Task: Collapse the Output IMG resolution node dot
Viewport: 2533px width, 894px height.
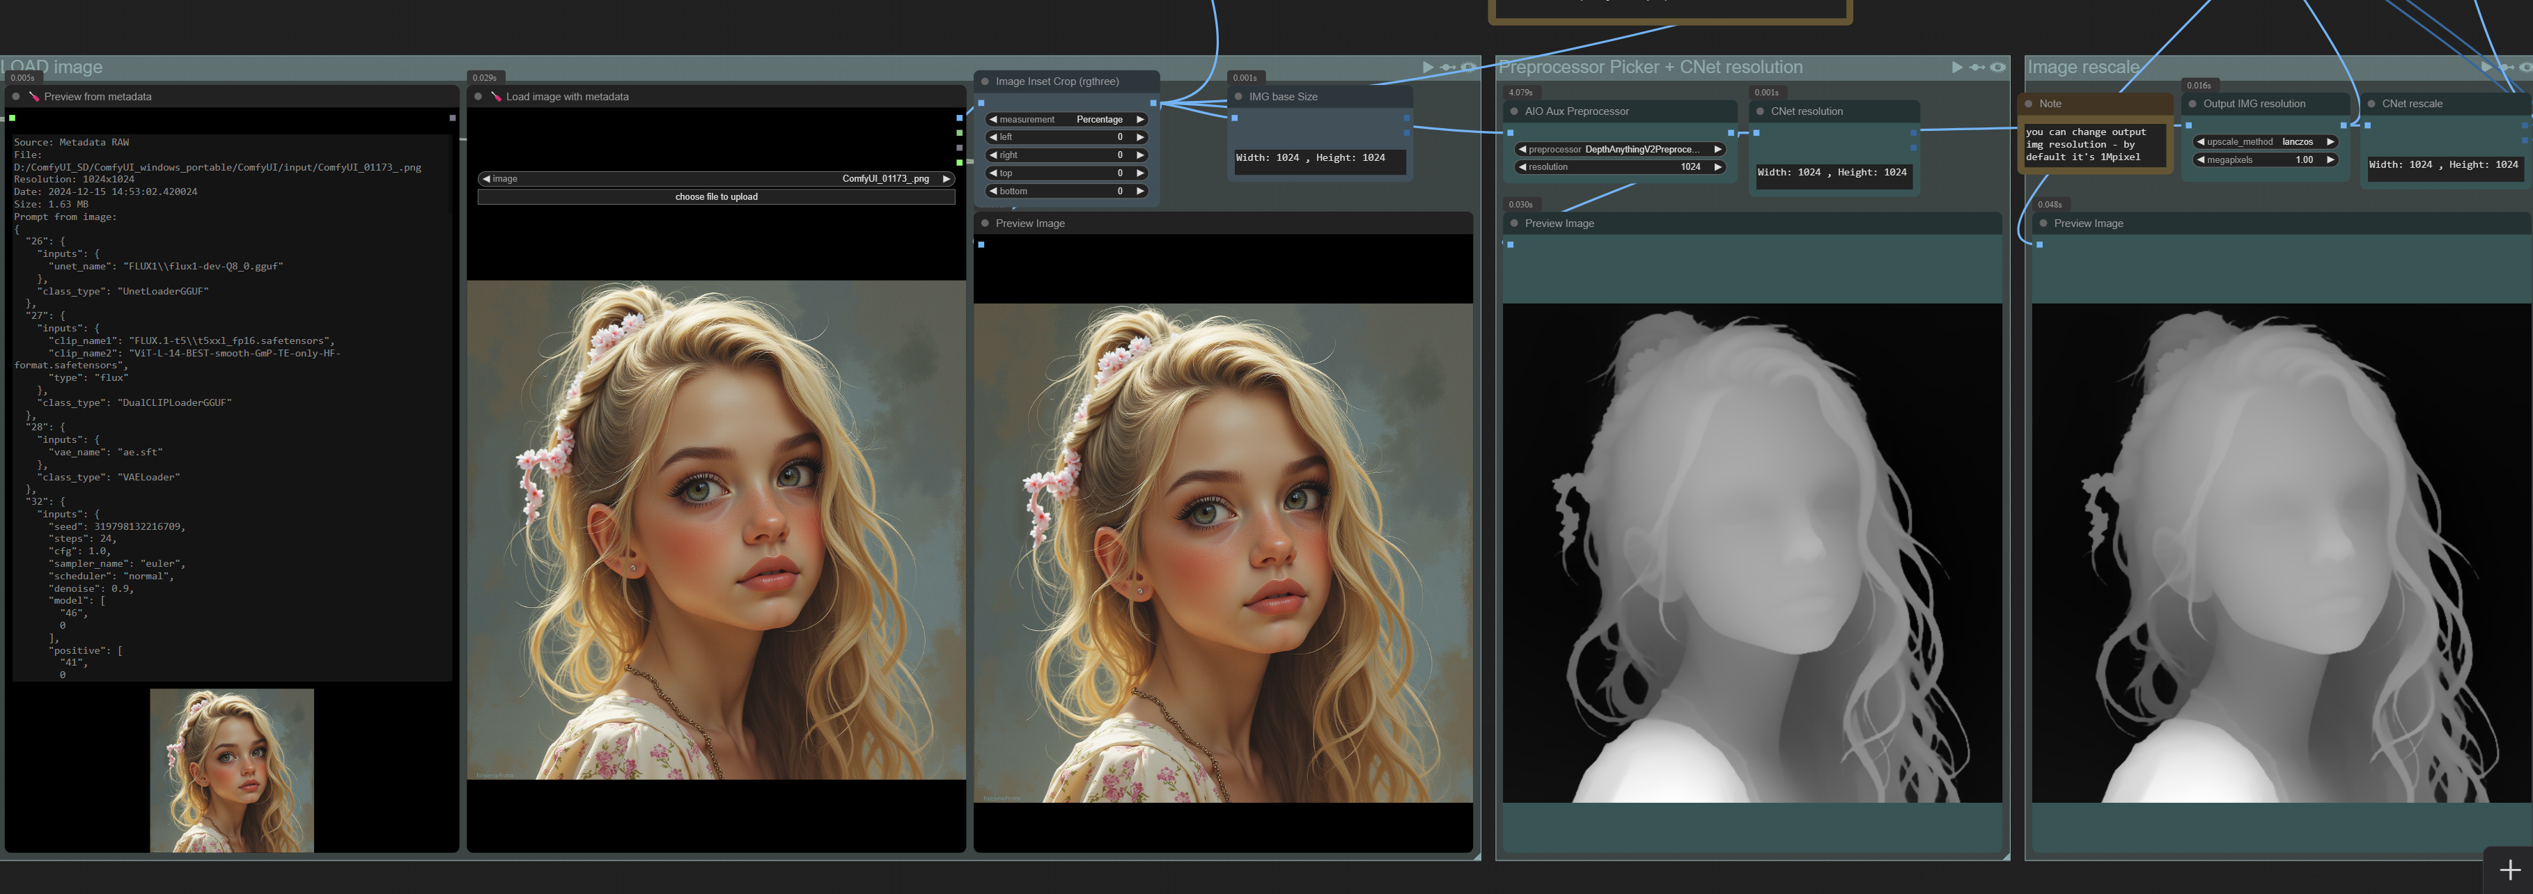Action: pyautogui.click(x=2192, y=103)
